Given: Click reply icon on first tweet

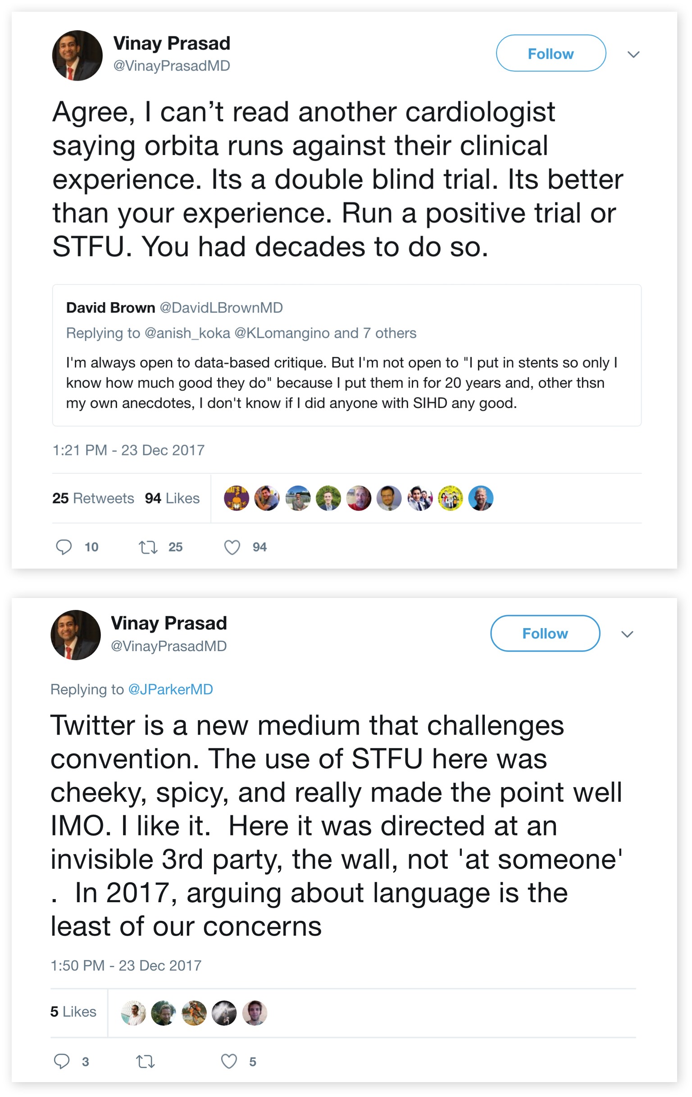Looking at the screenshot, I should click(64, 546).
